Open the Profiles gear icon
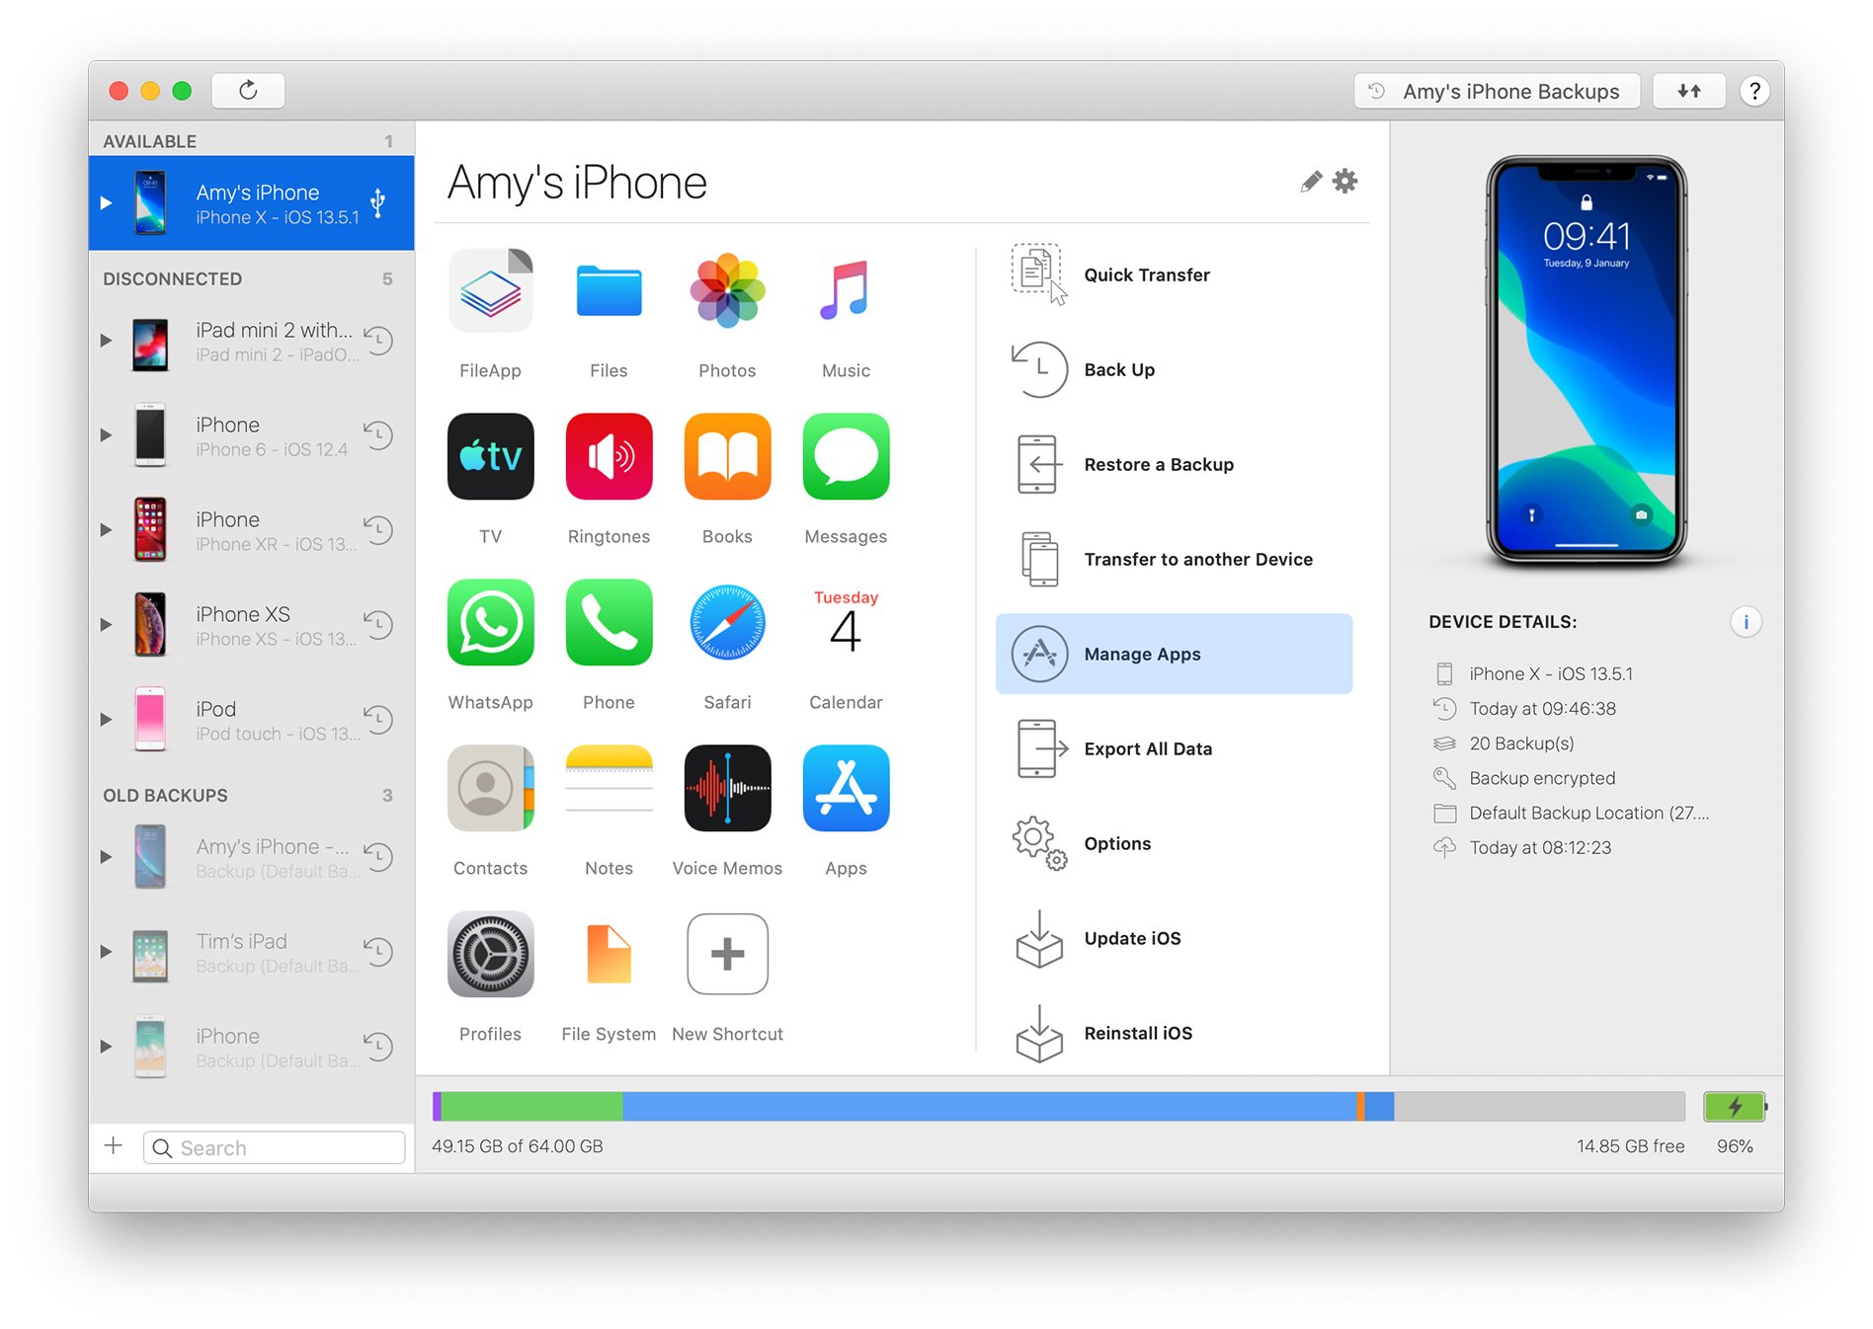Viewport: 1873px width, 1329px height. click(490, 954)
